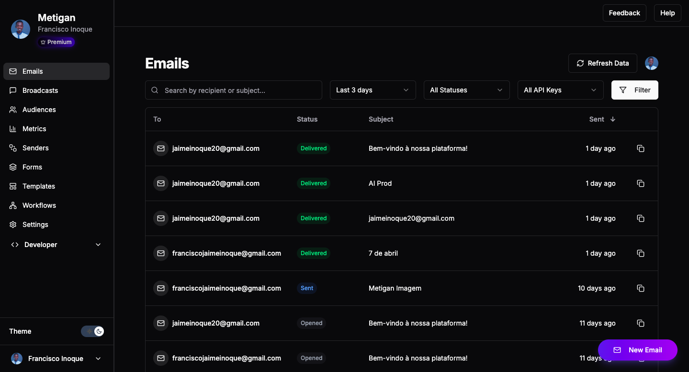The width and height of the screenshot is (689, 372).
Task: Copy icon in the Metigan Imagem row
Action: (x=641, y=288)
